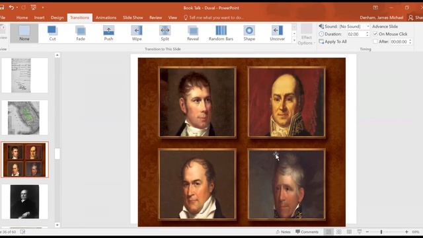The height and width of the screenshot is (238, 423).
Task: Open the Design tab
Action: (x=58, y=18)
